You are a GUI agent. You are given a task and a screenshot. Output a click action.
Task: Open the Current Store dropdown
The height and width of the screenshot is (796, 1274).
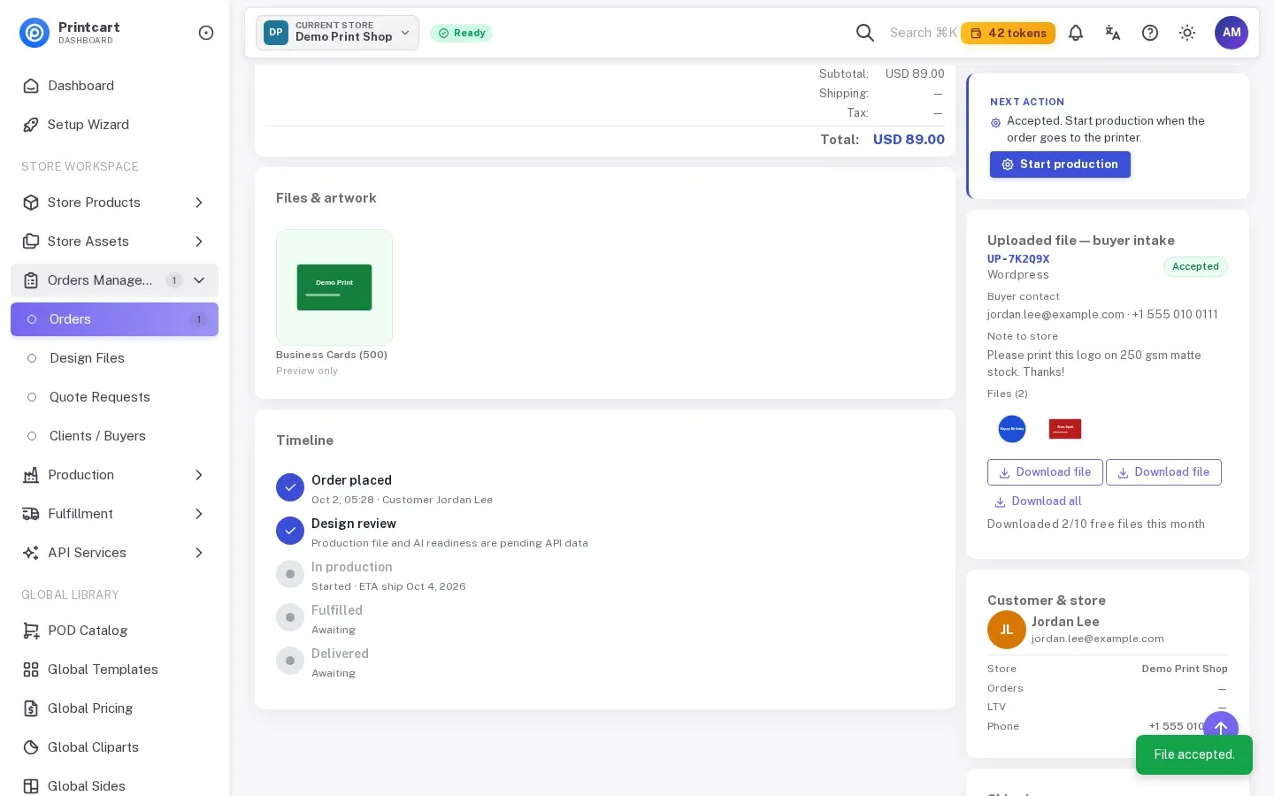point(337,33)
